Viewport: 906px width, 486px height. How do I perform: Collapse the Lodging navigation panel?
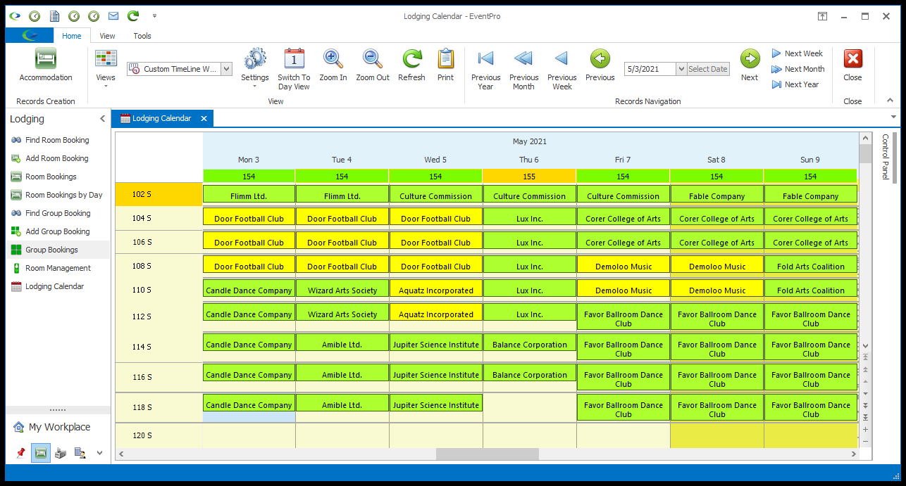tap(102, 119)
